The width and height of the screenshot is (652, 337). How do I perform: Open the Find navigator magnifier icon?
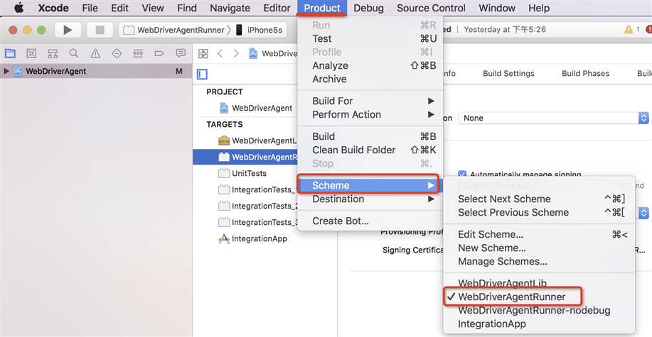[x=74, y=53]
